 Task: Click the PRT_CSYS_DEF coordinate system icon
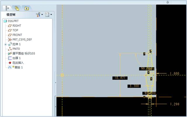tap(10, 40)
